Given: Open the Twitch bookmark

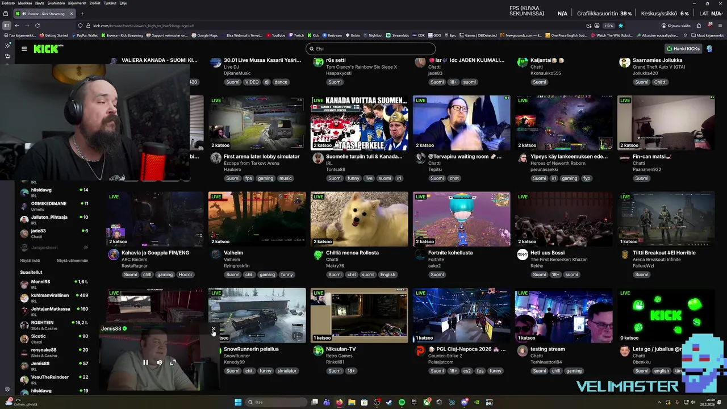Looking at the screenshot, I should coord(296,35).
